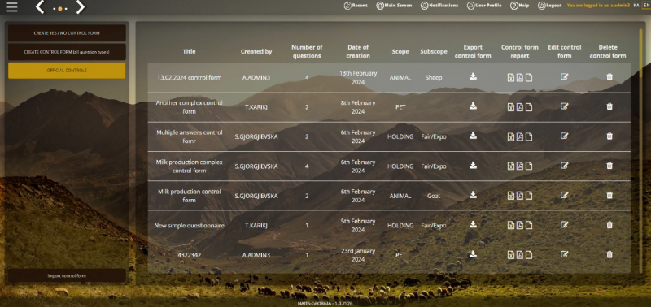Viewport: 651px width, 307px height.
Task: Export the 13.02.2024 control form
Action: tap(473, 76)
